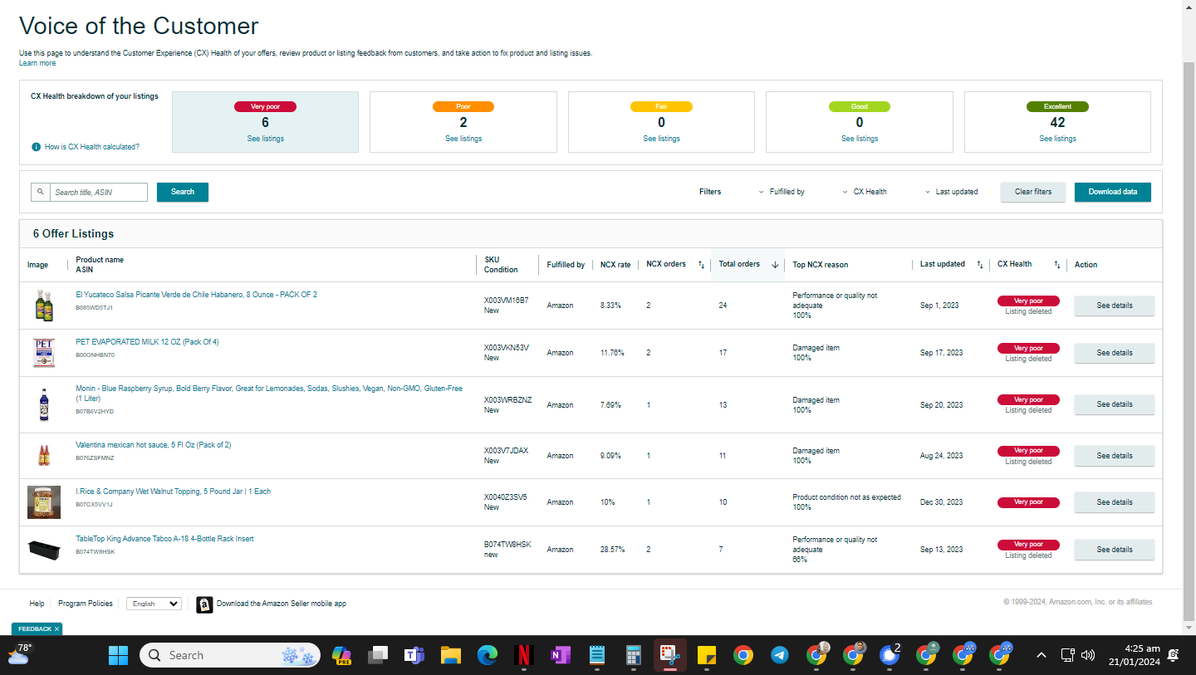Click the Monin syrup bottle thumbnail
1196x675 pixels.
coord(44,405)
